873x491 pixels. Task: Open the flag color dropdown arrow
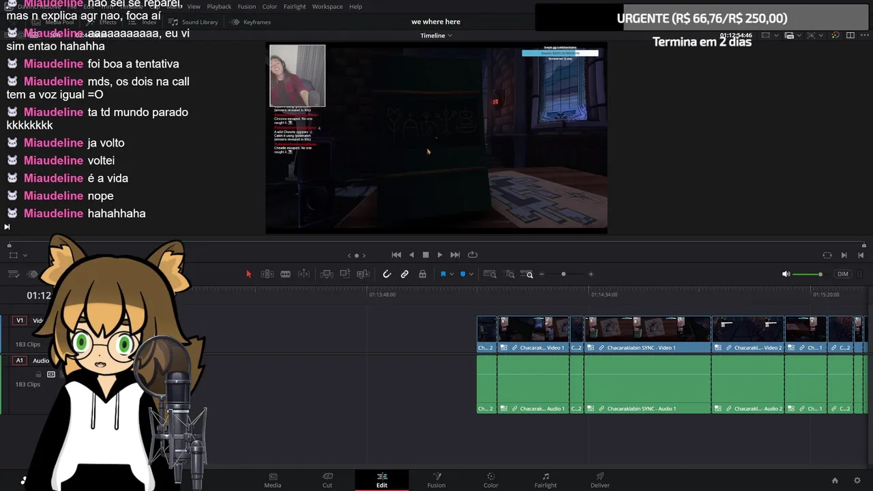tap(452, 274)
